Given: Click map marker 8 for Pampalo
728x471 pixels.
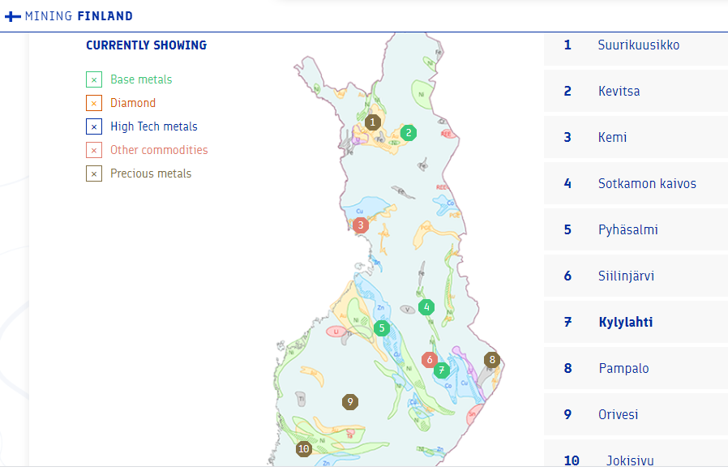Looking at the screenshot, I should [491, 360].
